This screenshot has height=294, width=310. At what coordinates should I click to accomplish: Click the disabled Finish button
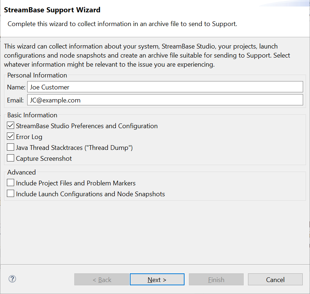[x=216, y=280]
